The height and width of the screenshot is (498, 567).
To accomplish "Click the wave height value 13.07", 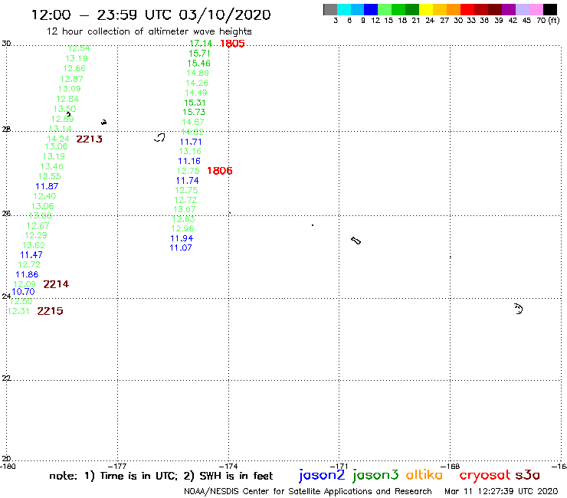I will click(x=185, y=210).
